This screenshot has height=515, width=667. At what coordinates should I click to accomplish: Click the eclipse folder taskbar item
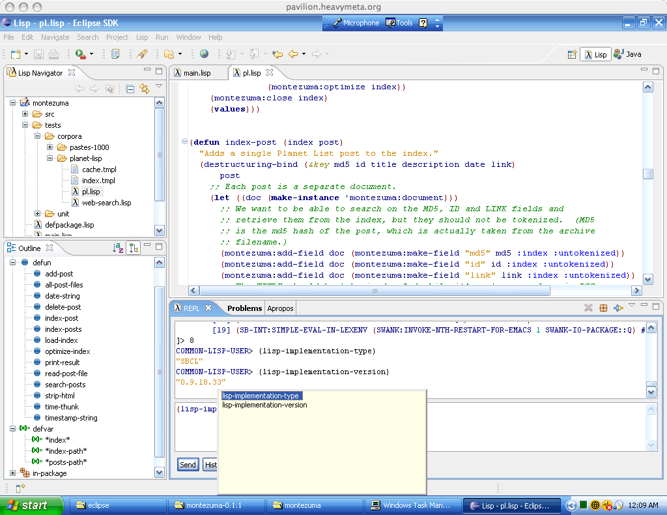pyautogui.click(x=118, y=505)
